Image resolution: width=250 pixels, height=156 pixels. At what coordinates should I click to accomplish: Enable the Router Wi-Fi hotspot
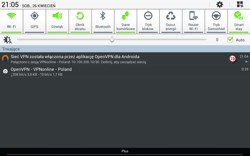point(193,21)
